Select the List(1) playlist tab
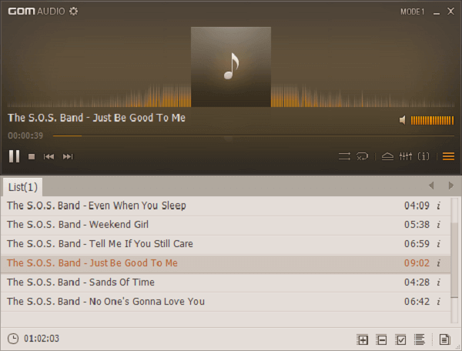 [x=23, y=187]
